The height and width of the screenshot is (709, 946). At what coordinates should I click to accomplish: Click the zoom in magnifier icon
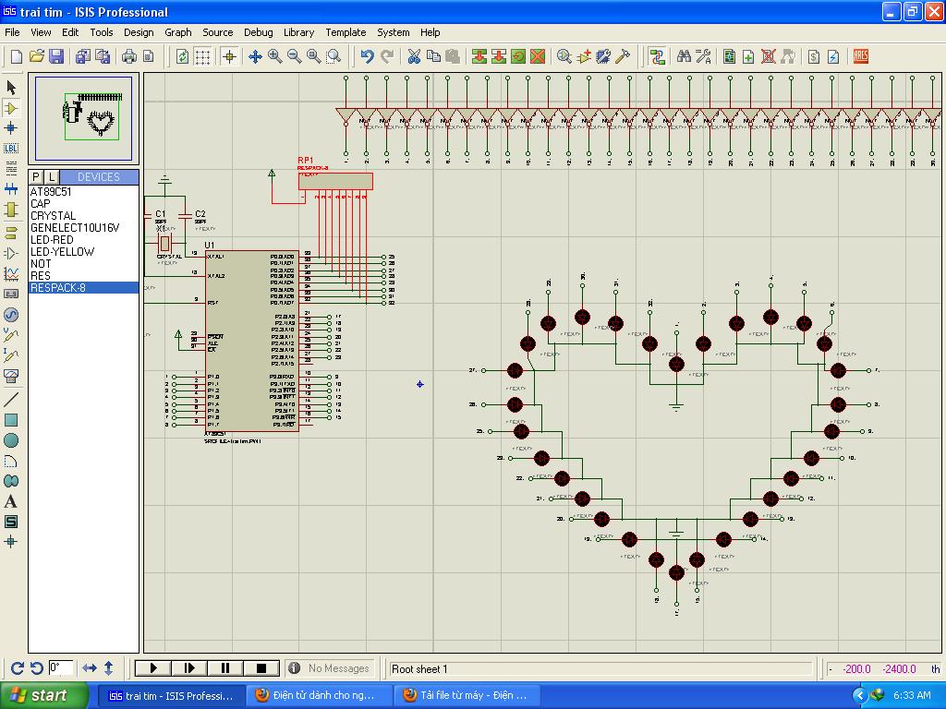pyautogui.click(x=274, y=56)
